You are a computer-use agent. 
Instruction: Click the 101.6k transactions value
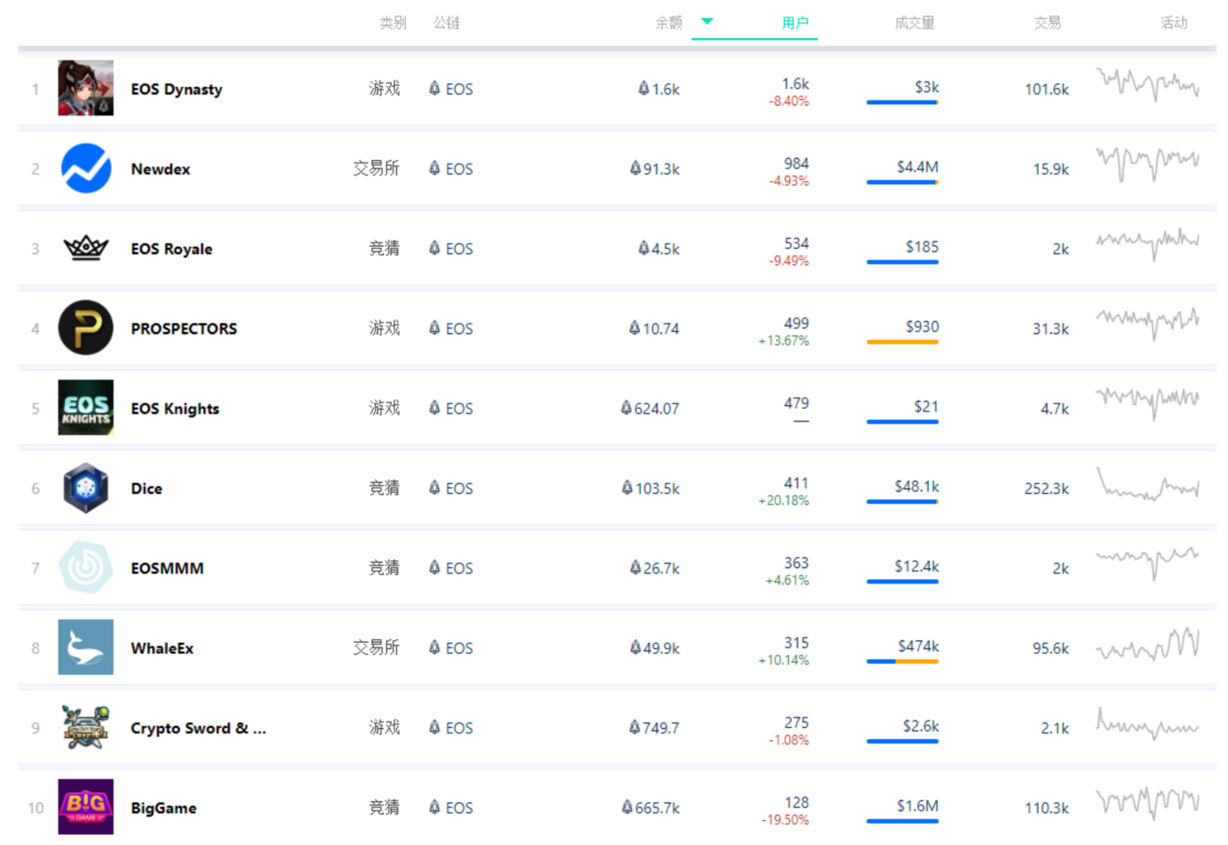[1047, 89]
